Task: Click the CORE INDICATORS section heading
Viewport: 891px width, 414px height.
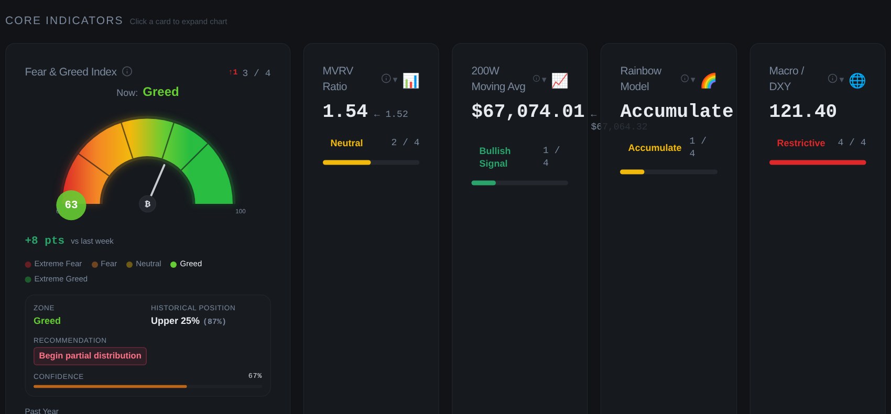Action: pos(64,20)
